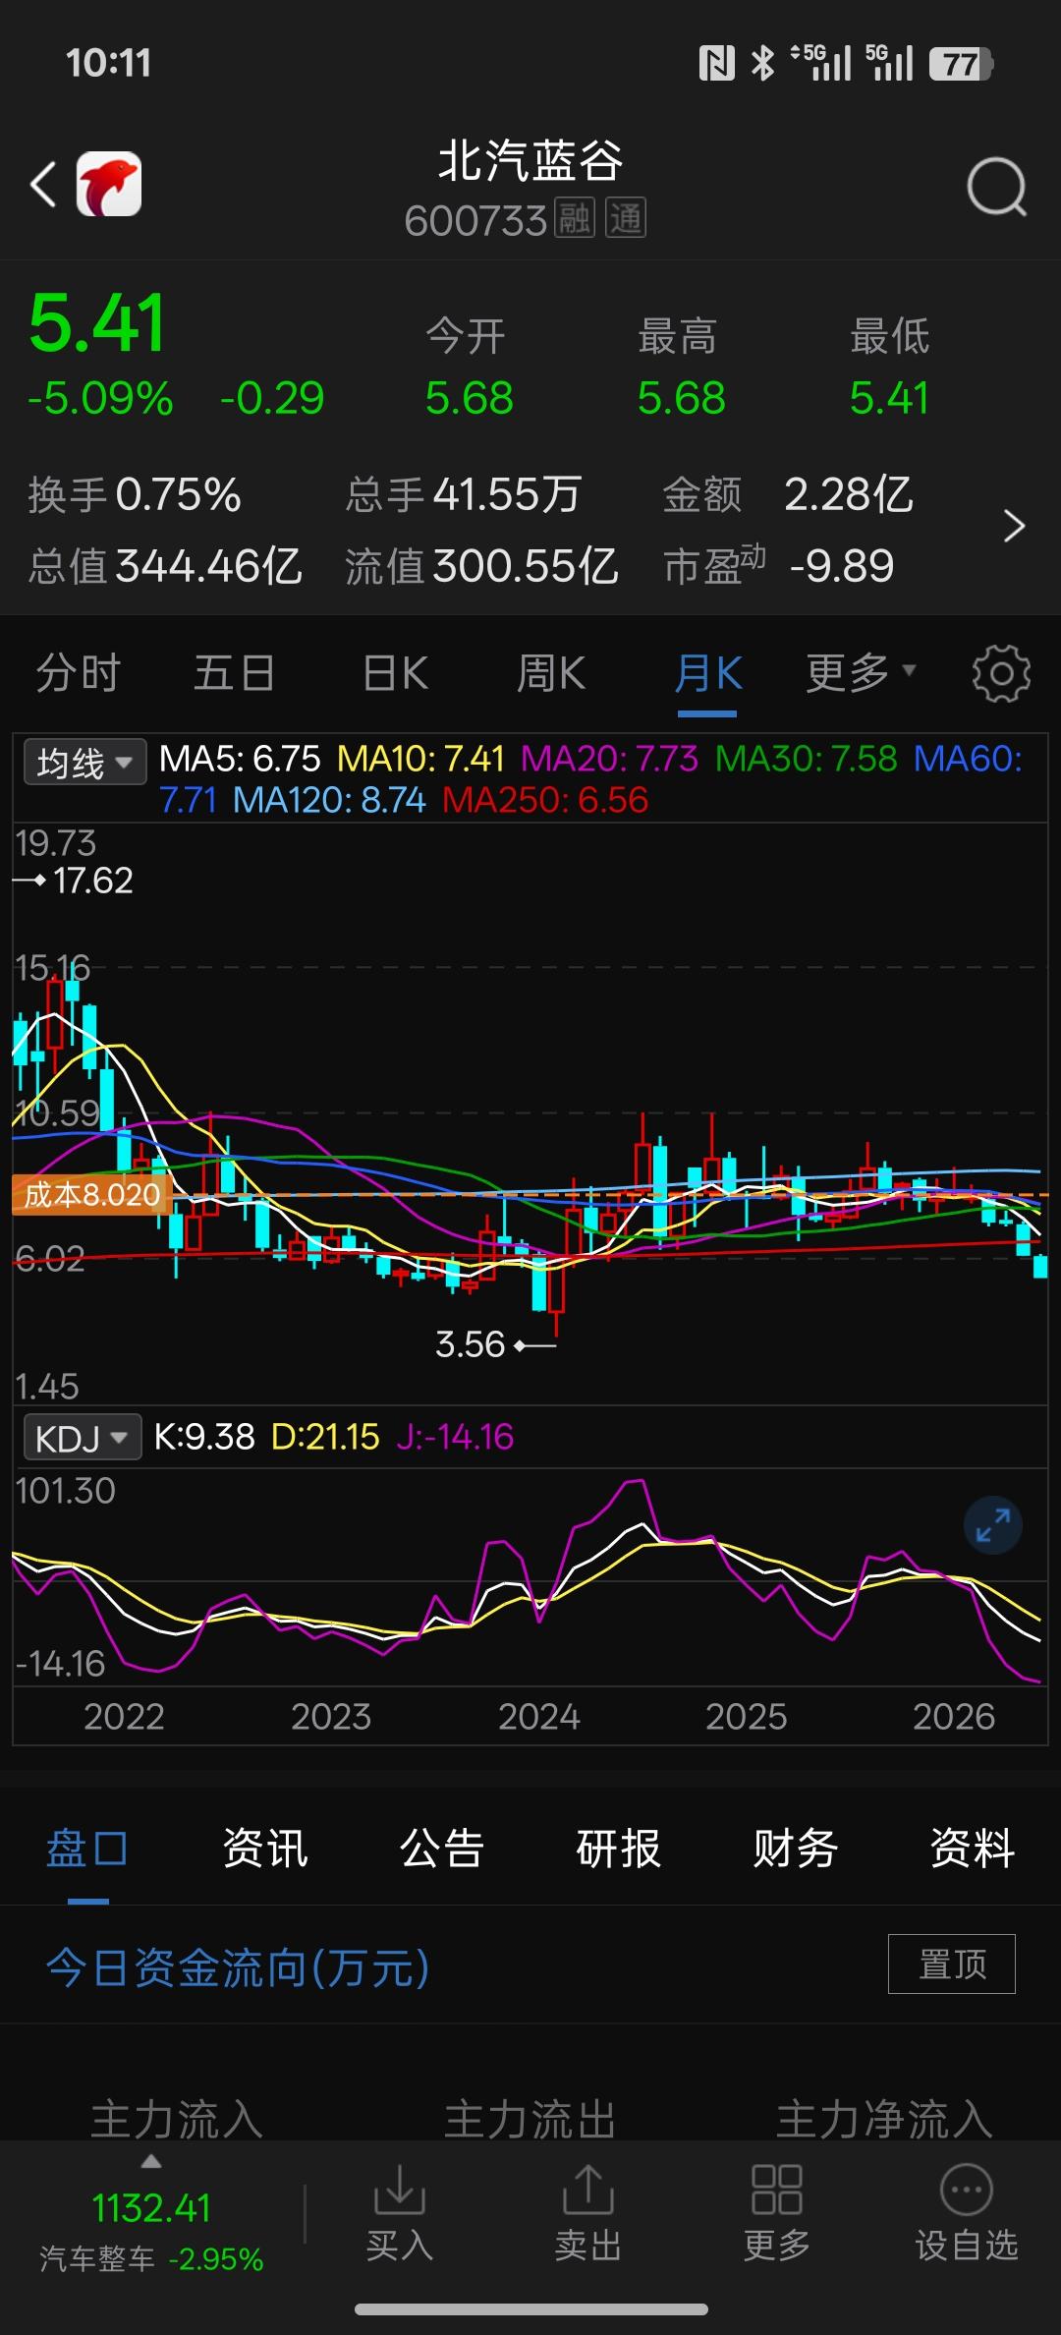
Task: Open the 研报 research reports tab
Action: click(x=619, y=1849)
